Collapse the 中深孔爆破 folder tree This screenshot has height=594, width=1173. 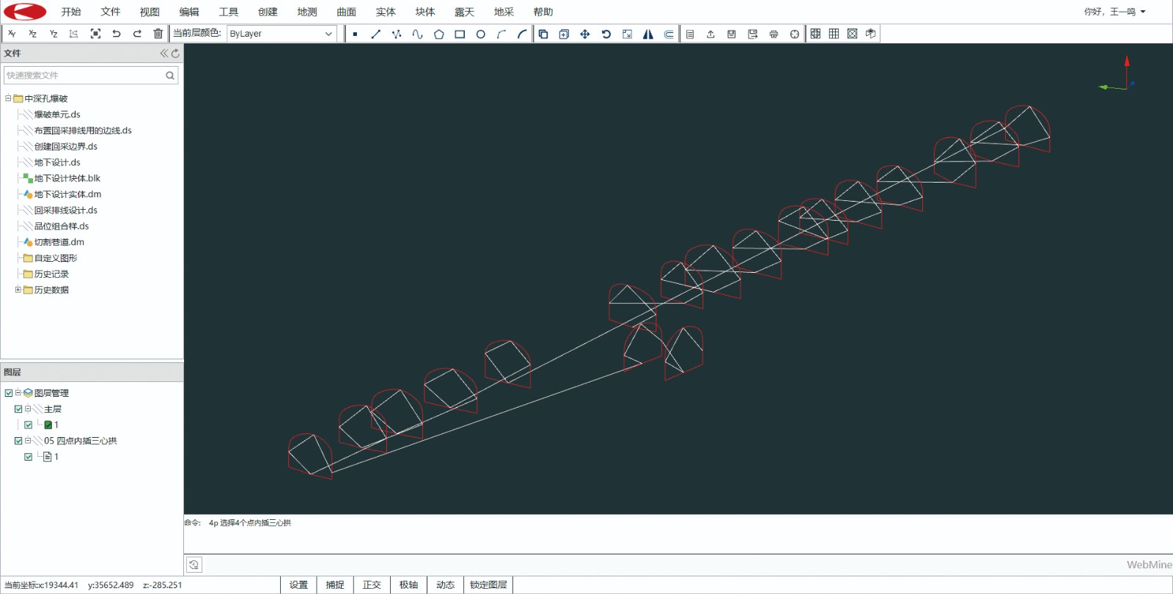pyautogui.click(x=8, y=98)
